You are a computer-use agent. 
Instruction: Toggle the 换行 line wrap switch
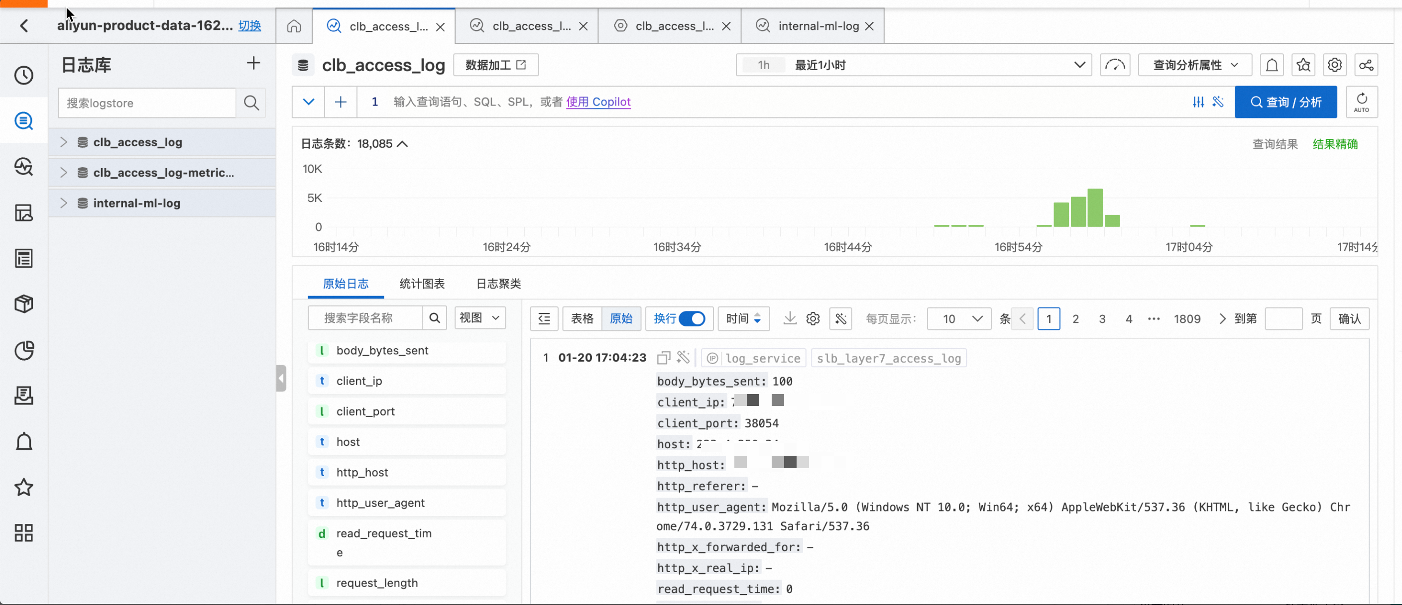click(x=692, y=318)
